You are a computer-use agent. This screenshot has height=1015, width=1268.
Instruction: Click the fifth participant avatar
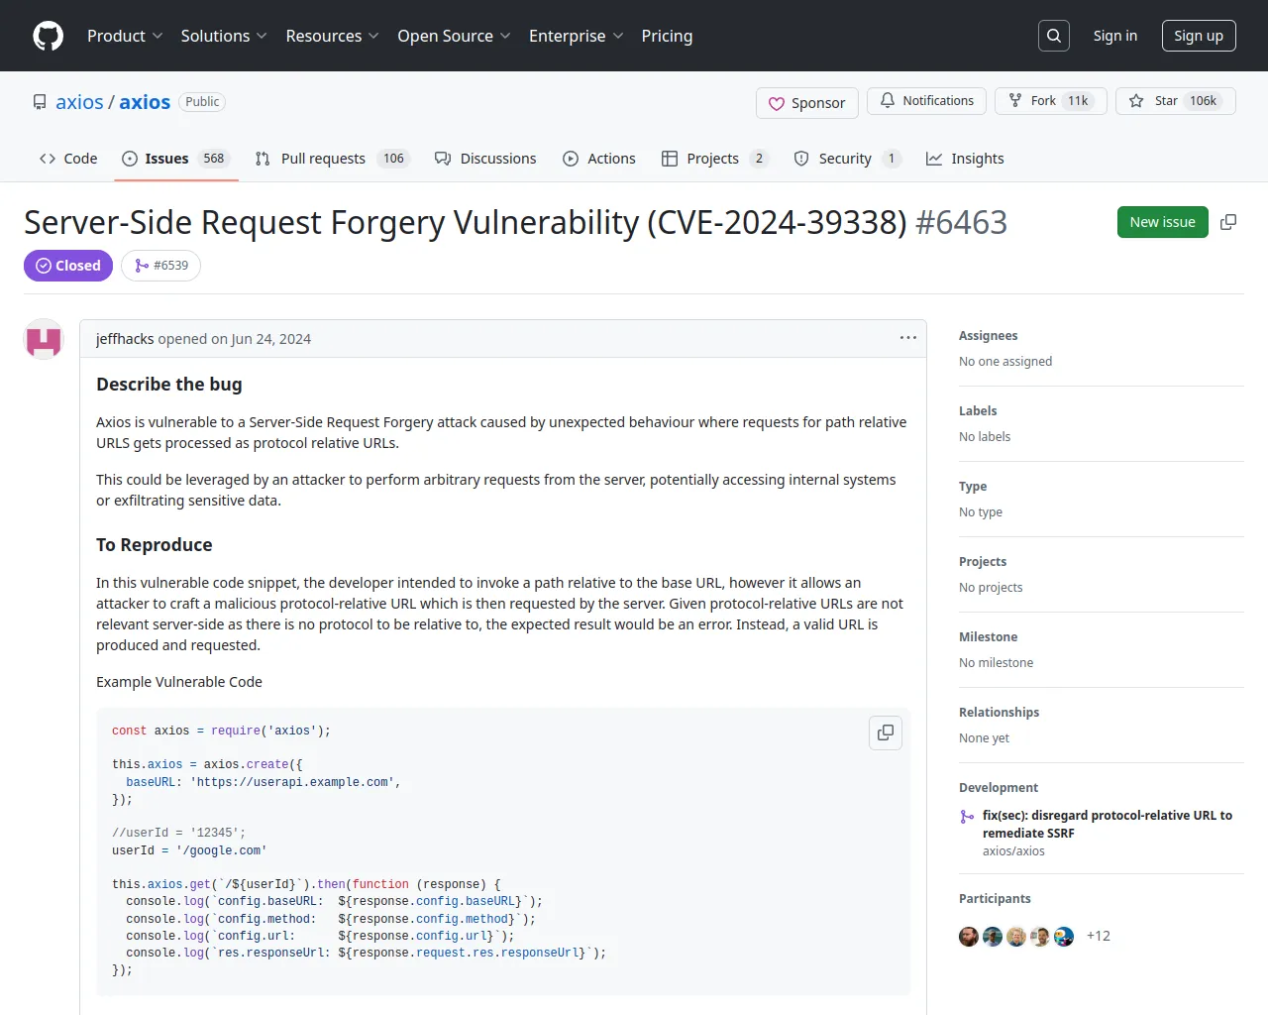[x=1064, y=937]
